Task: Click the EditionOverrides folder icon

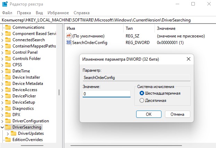Action: pyautogui.click(x=8, y=140)
